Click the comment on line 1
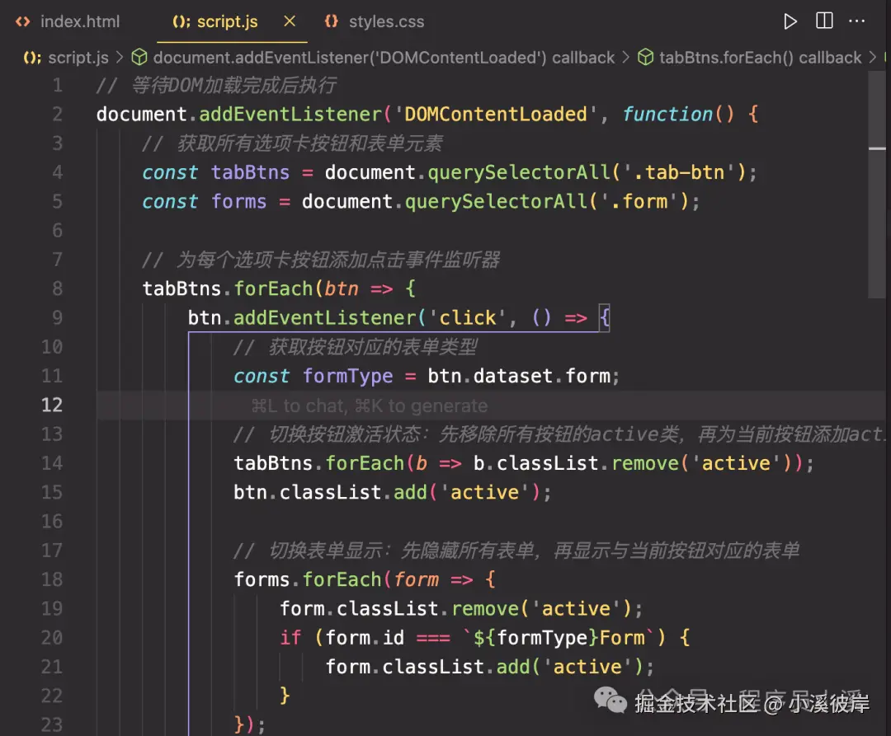891x736 pixels. click(x=216, y=86)
